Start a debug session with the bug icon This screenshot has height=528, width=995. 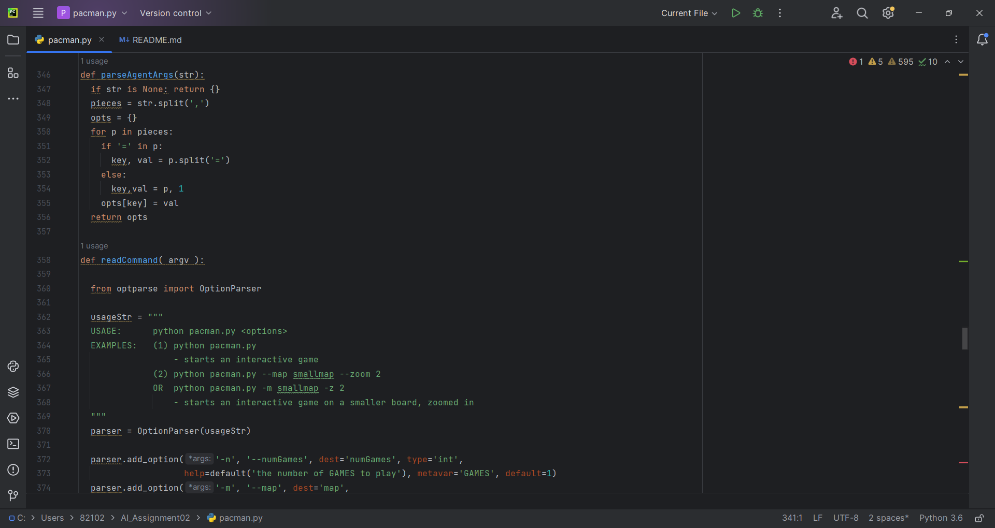coord(758,13)
